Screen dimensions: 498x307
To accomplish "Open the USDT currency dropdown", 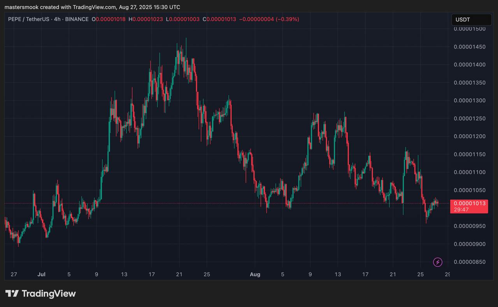I will 471,19.
